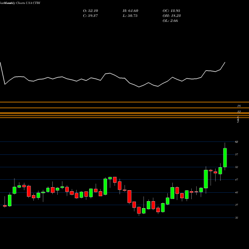249x249 pixels.
Task: Click the 37 price axis label
Action: (x=237, y=205)
